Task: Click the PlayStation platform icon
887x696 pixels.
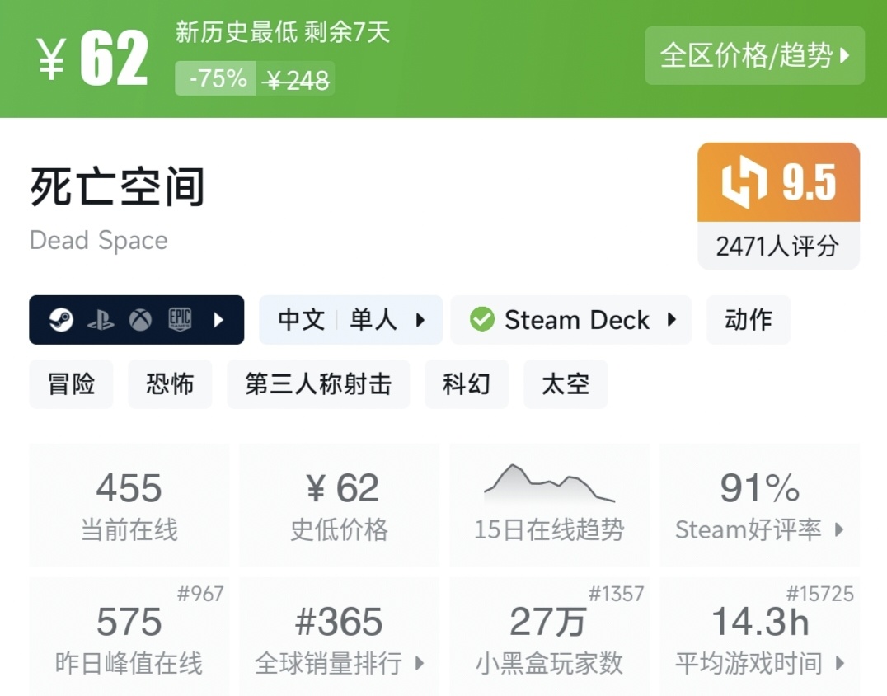Action: coord(101,320)
